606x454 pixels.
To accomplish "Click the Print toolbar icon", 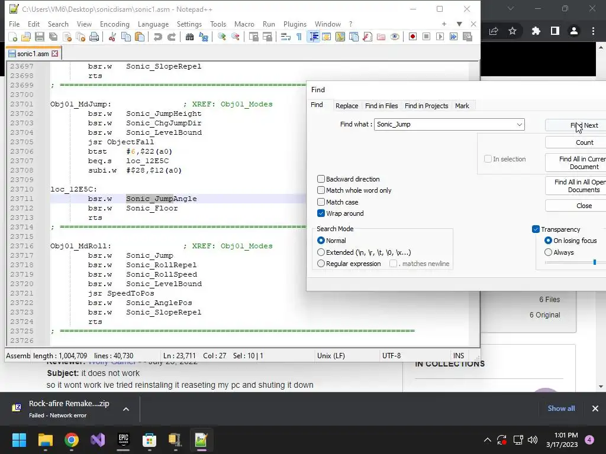I will [94, 37].
